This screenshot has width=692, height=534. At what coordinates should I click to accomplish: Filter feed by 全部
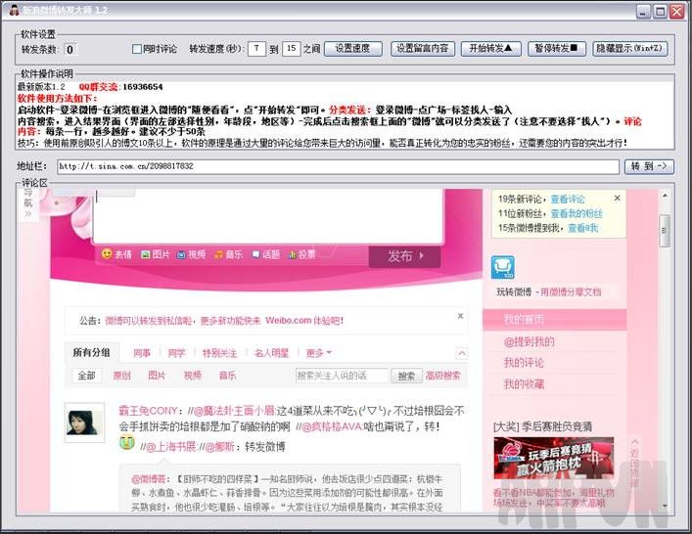click(x=86, y=376)
